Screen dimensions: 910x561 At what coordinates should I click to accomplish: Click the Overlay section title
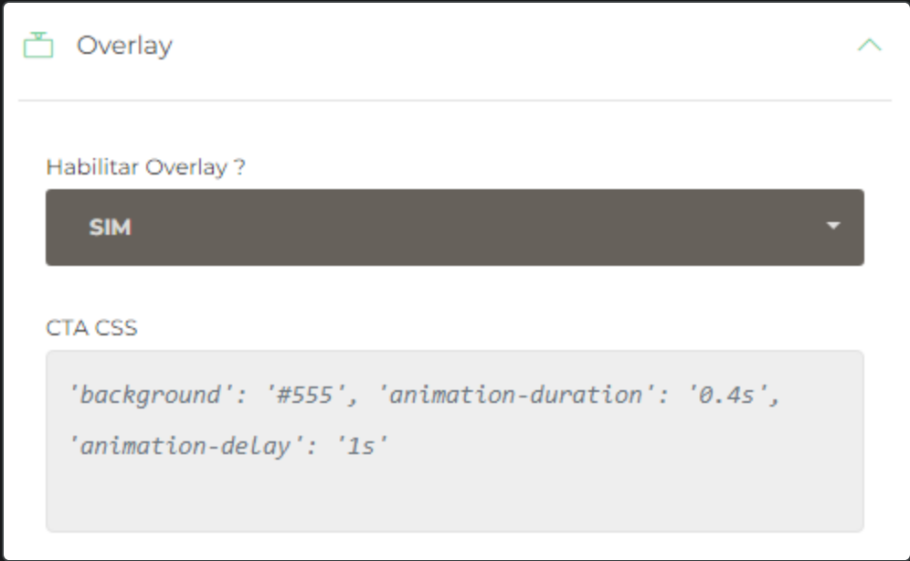[x=126, y=44]
